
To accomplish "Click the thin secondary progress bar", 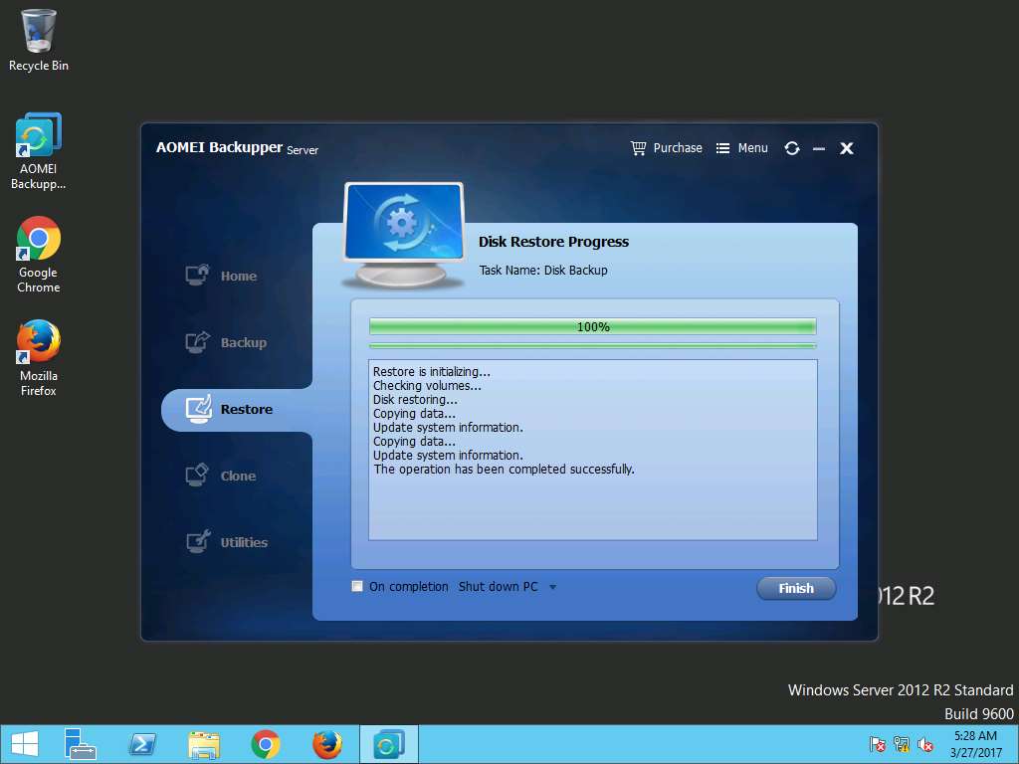I will tap(593, 346).
